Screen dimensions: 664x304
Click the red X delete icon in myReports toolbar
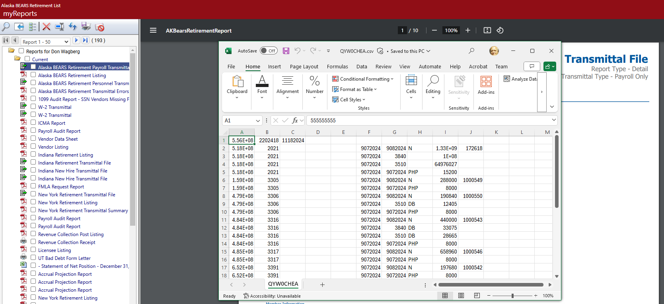coord(47,27)
